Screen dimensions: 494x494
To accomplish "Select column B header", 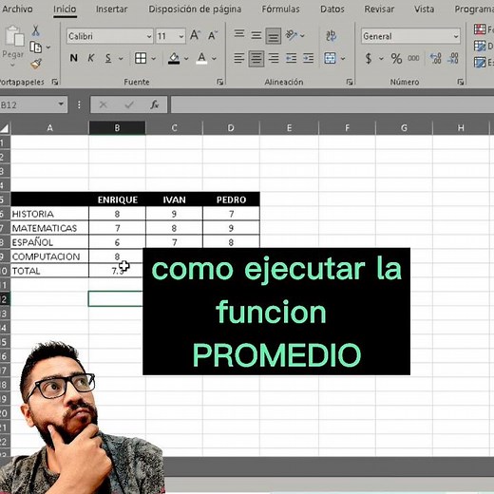I will click(117, 128).
